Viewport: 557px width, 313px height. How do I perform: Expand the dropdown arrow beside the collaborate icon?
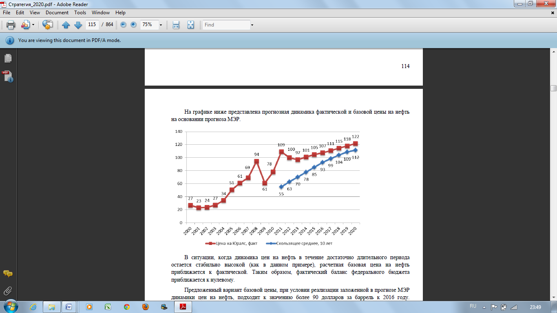point(33,25)
